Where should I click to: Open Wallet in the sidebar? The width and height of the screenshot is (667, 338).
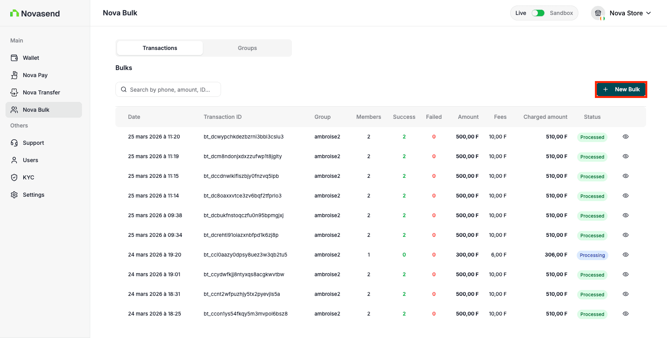pyautogui.click(x=44, y=58)
